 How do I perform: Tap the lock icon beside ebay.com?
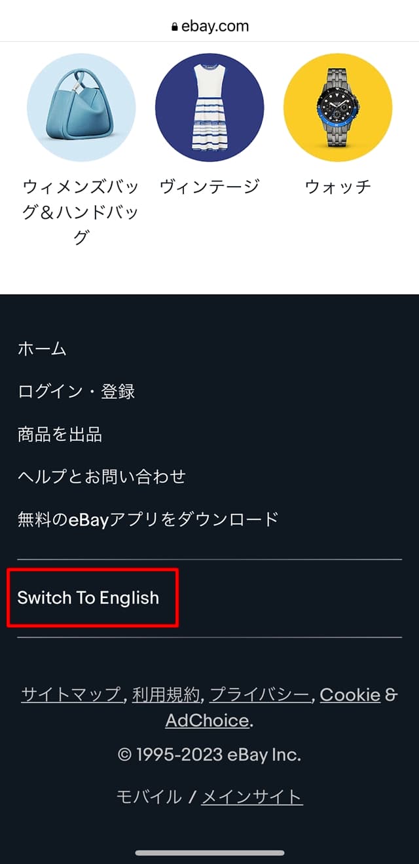tap(174, 27)
